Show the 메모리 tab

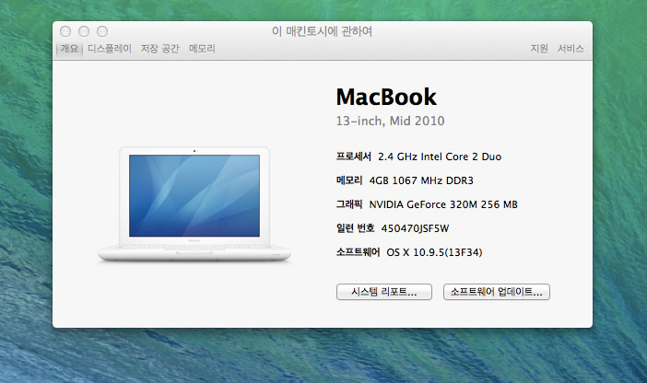(x=202, y=49)
